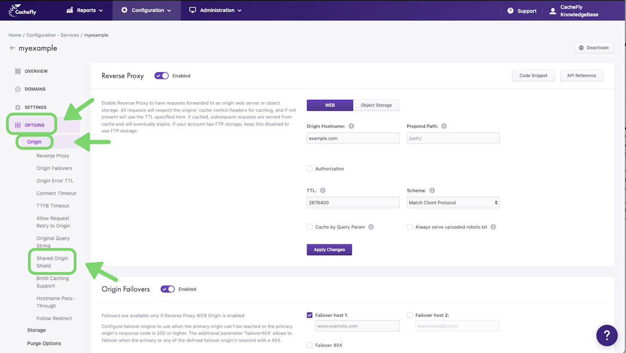
Task: Select Original Query String in sidebar
Action: click(53, 242)
